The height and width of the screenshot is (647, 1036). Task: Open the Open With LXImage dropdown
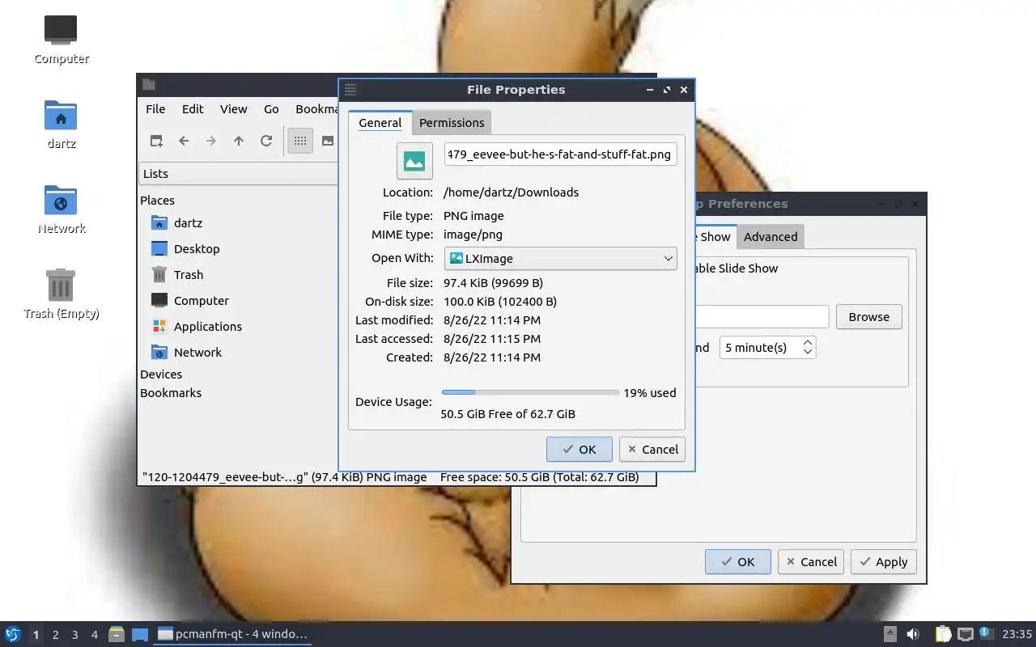coord(560,259)
